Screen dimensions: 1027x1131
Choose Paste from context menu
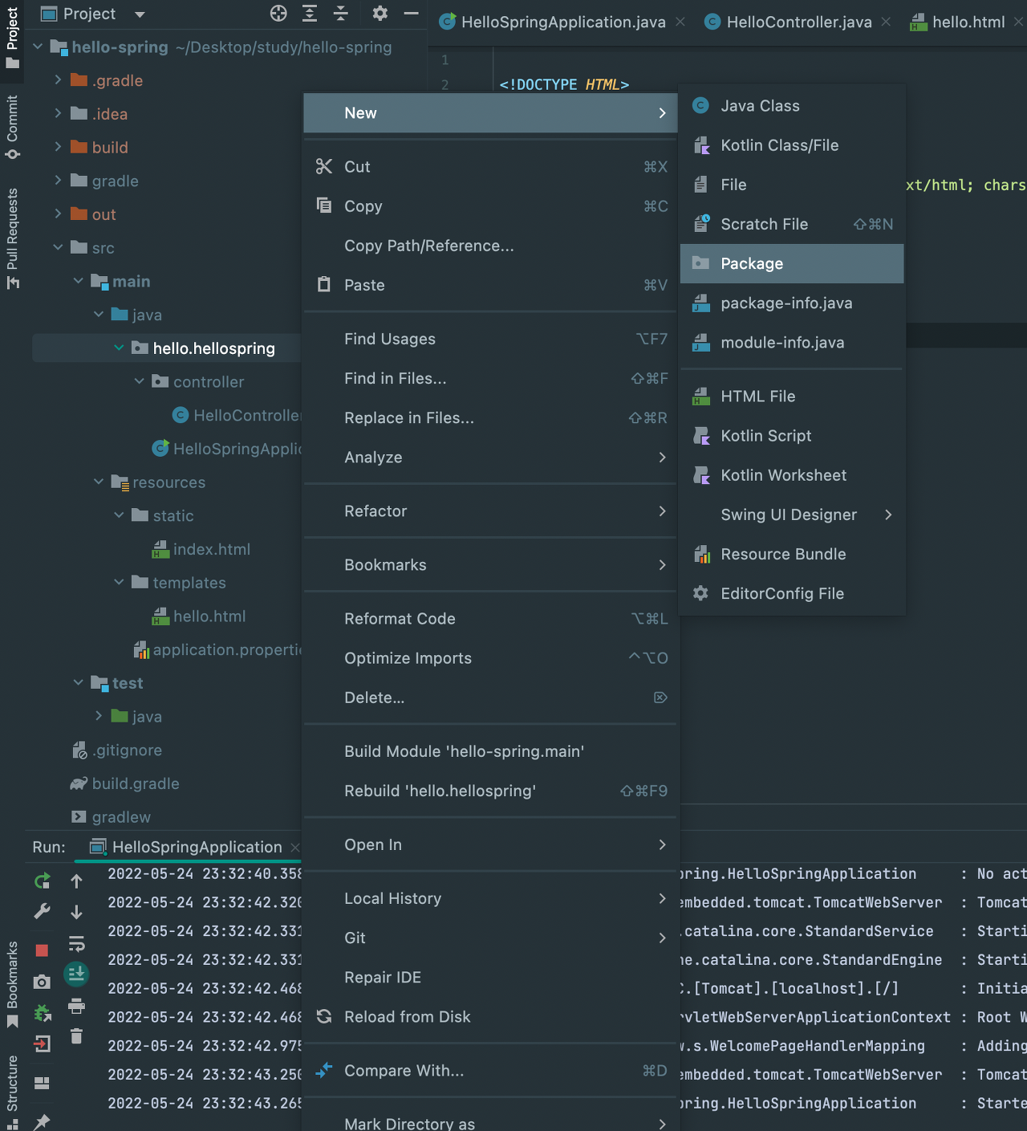490,285
